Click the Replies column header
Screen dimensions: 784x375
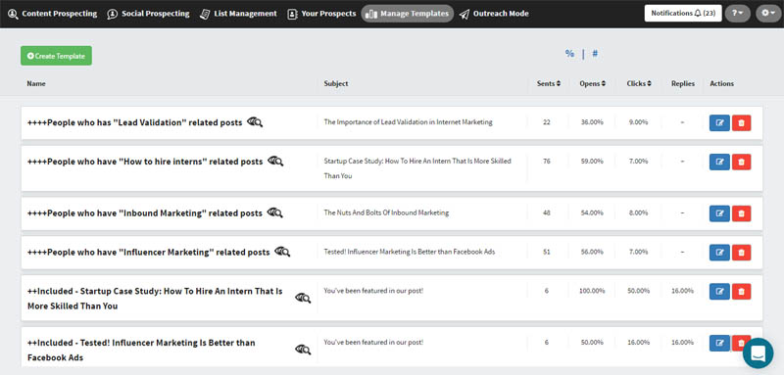tap(682, 83)
